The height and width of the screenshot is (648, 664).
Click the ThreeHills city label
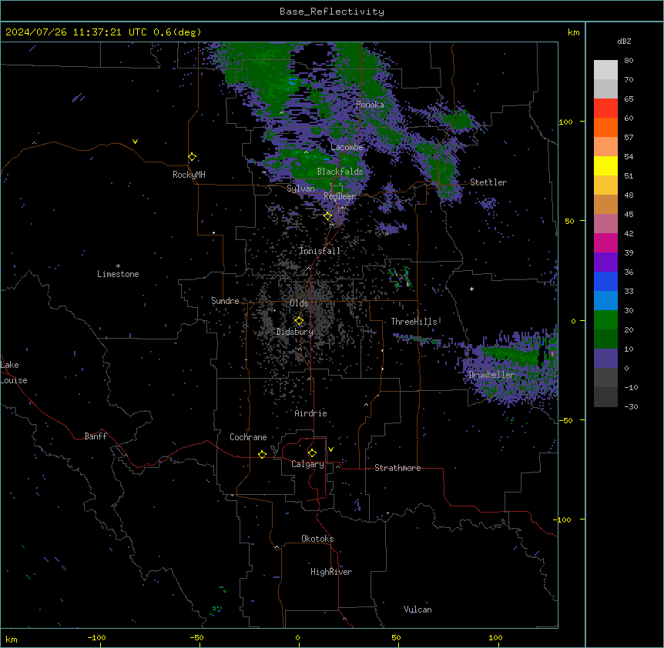point(414,322)
